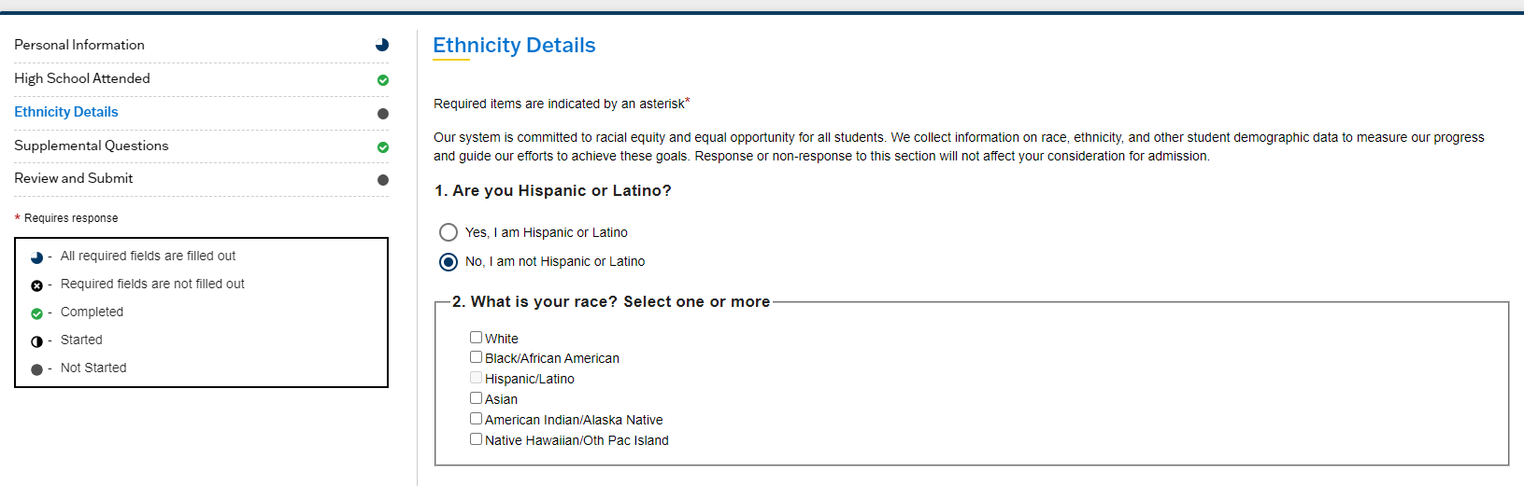Click the High School Attended completed checkmark icon
This screenshot has height=486, width=1524.
tap(383, 80)
